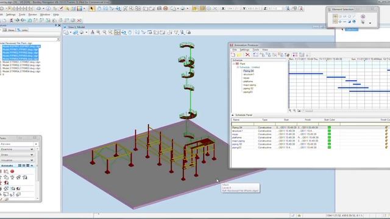Open the Review task dropdown in Tasks panel

coord(36,144)
